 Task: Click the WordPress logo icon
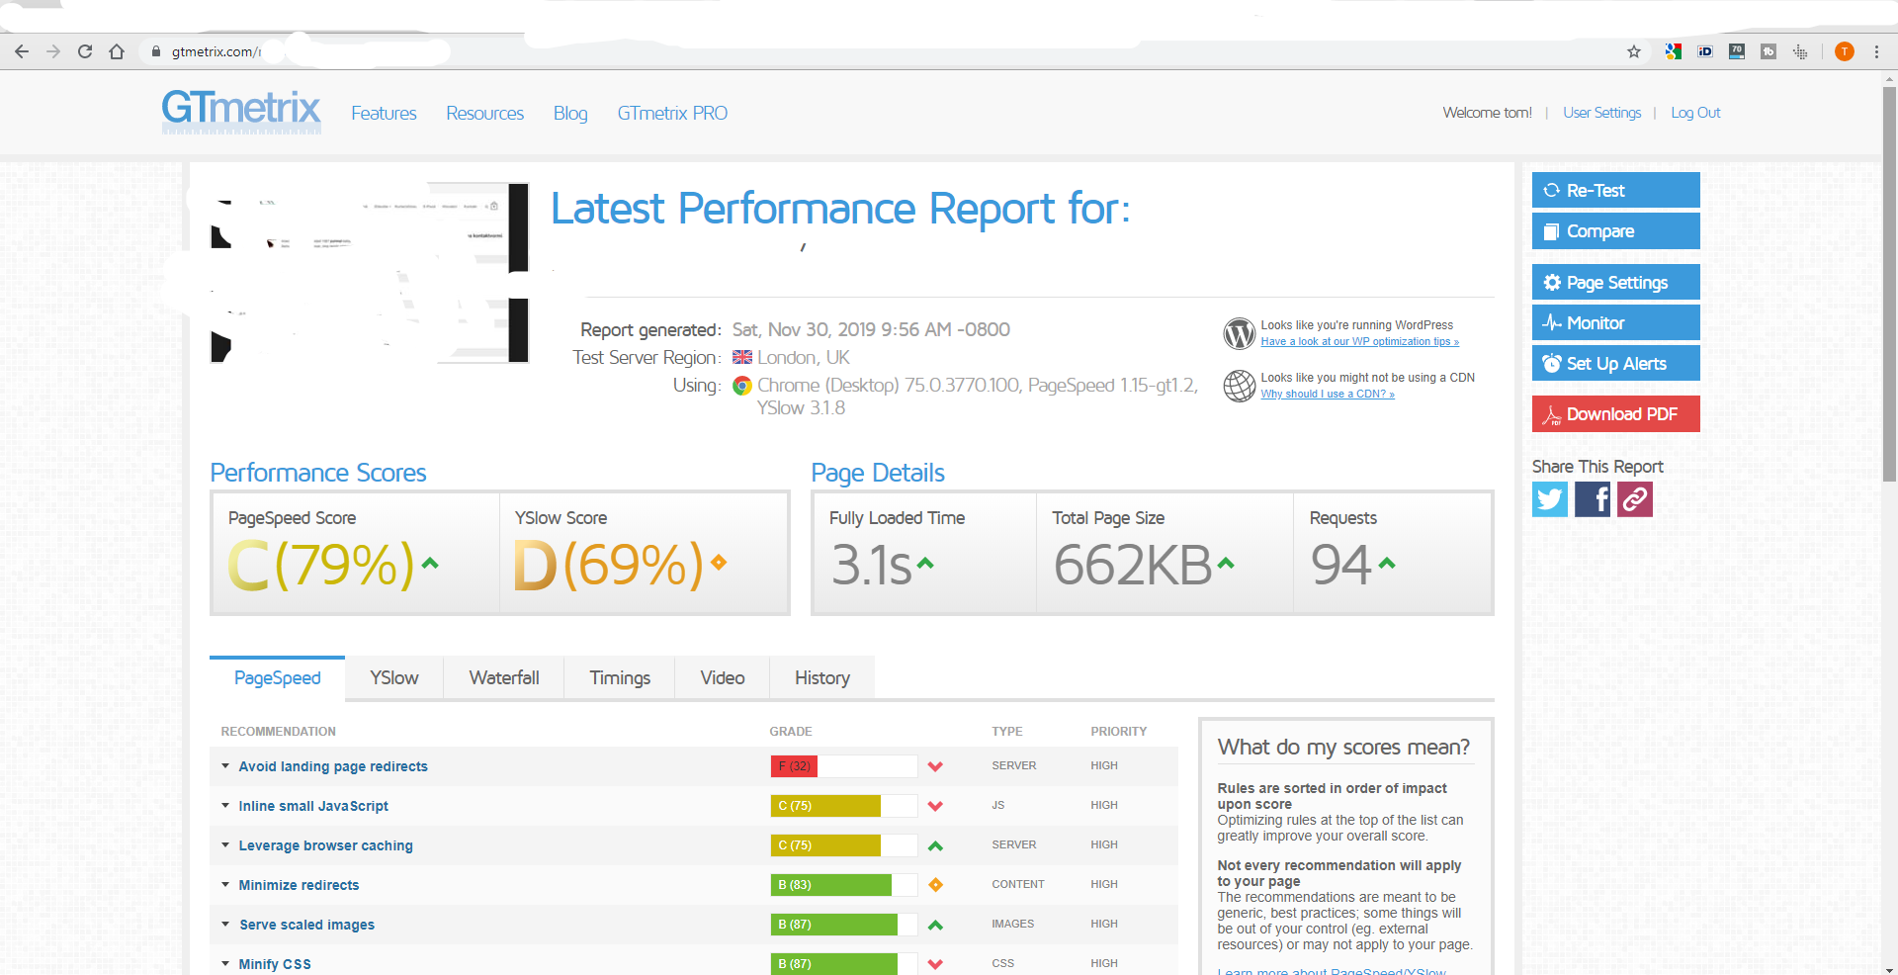click(x=1240, y=333)
